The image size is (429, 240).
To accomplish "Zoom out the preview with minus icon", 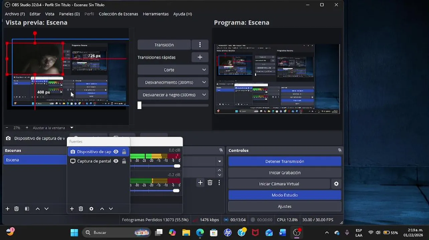I will click(x=7, y=128).
